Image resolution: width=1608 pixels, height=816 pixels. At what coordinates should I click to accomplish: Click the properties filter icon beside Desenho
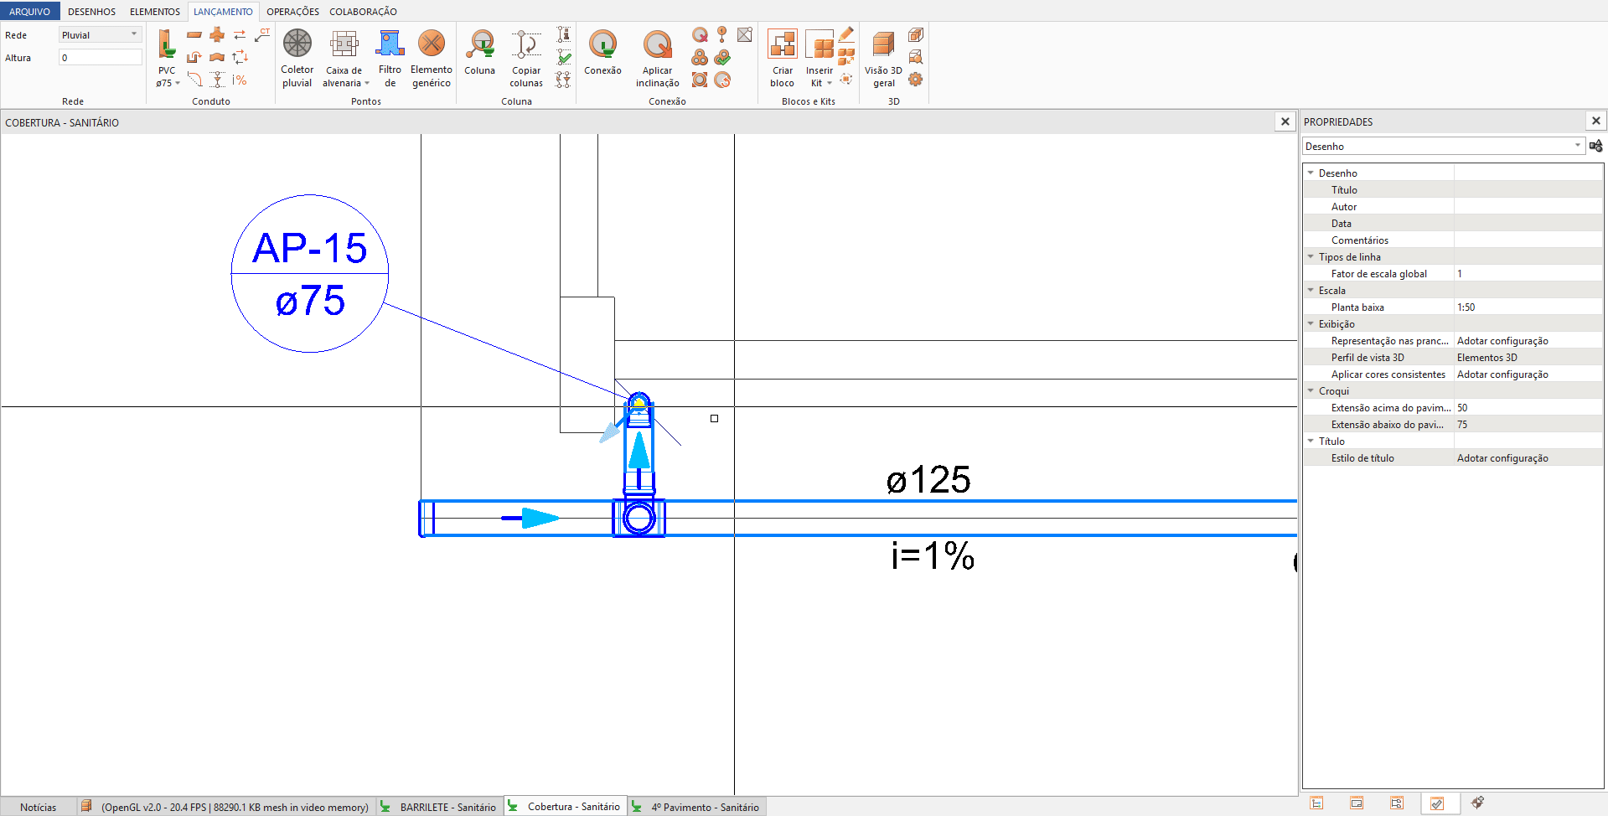point(1595,146)
